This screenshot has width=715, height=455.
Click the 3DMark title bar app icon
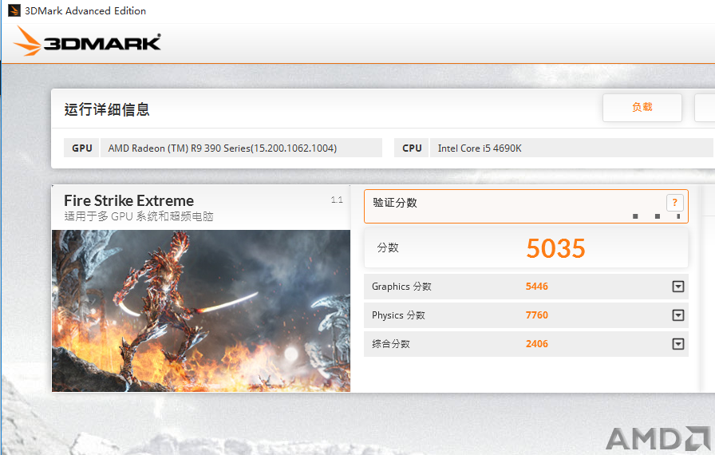pyautogui.click(x=14, y=10)
